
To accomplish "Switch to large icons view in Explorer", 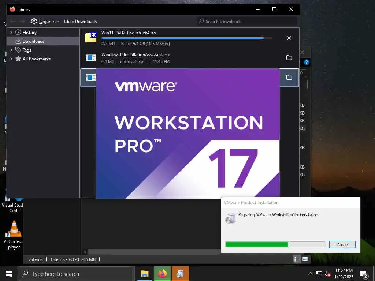I will pos(305,259).
